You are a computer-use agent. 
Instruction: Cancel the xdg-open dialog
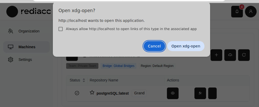click(x=154, y=46)
